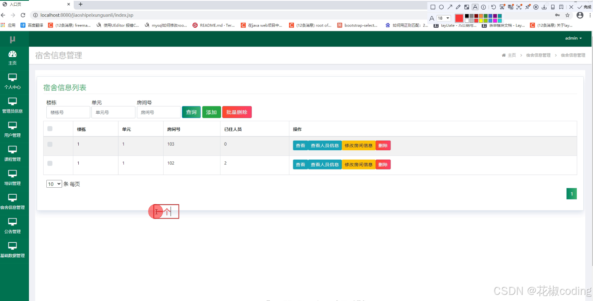
Task: Open 用户管理 in the sidebar
Action: [x=12, y=130]
